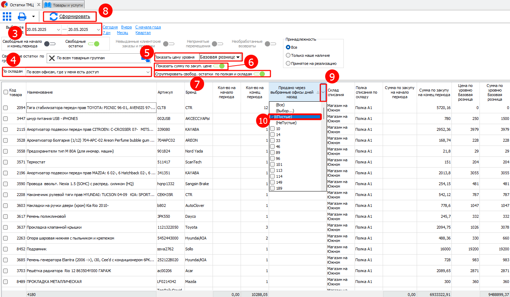Check filter value 10 in the list
510x297 pixels.
click(x=273, y=129)
